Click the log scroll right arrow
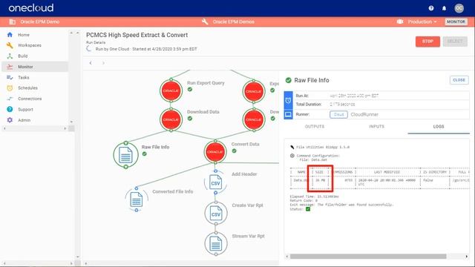Viewport: 475px width, 267px height. click(x=467, y=257)
